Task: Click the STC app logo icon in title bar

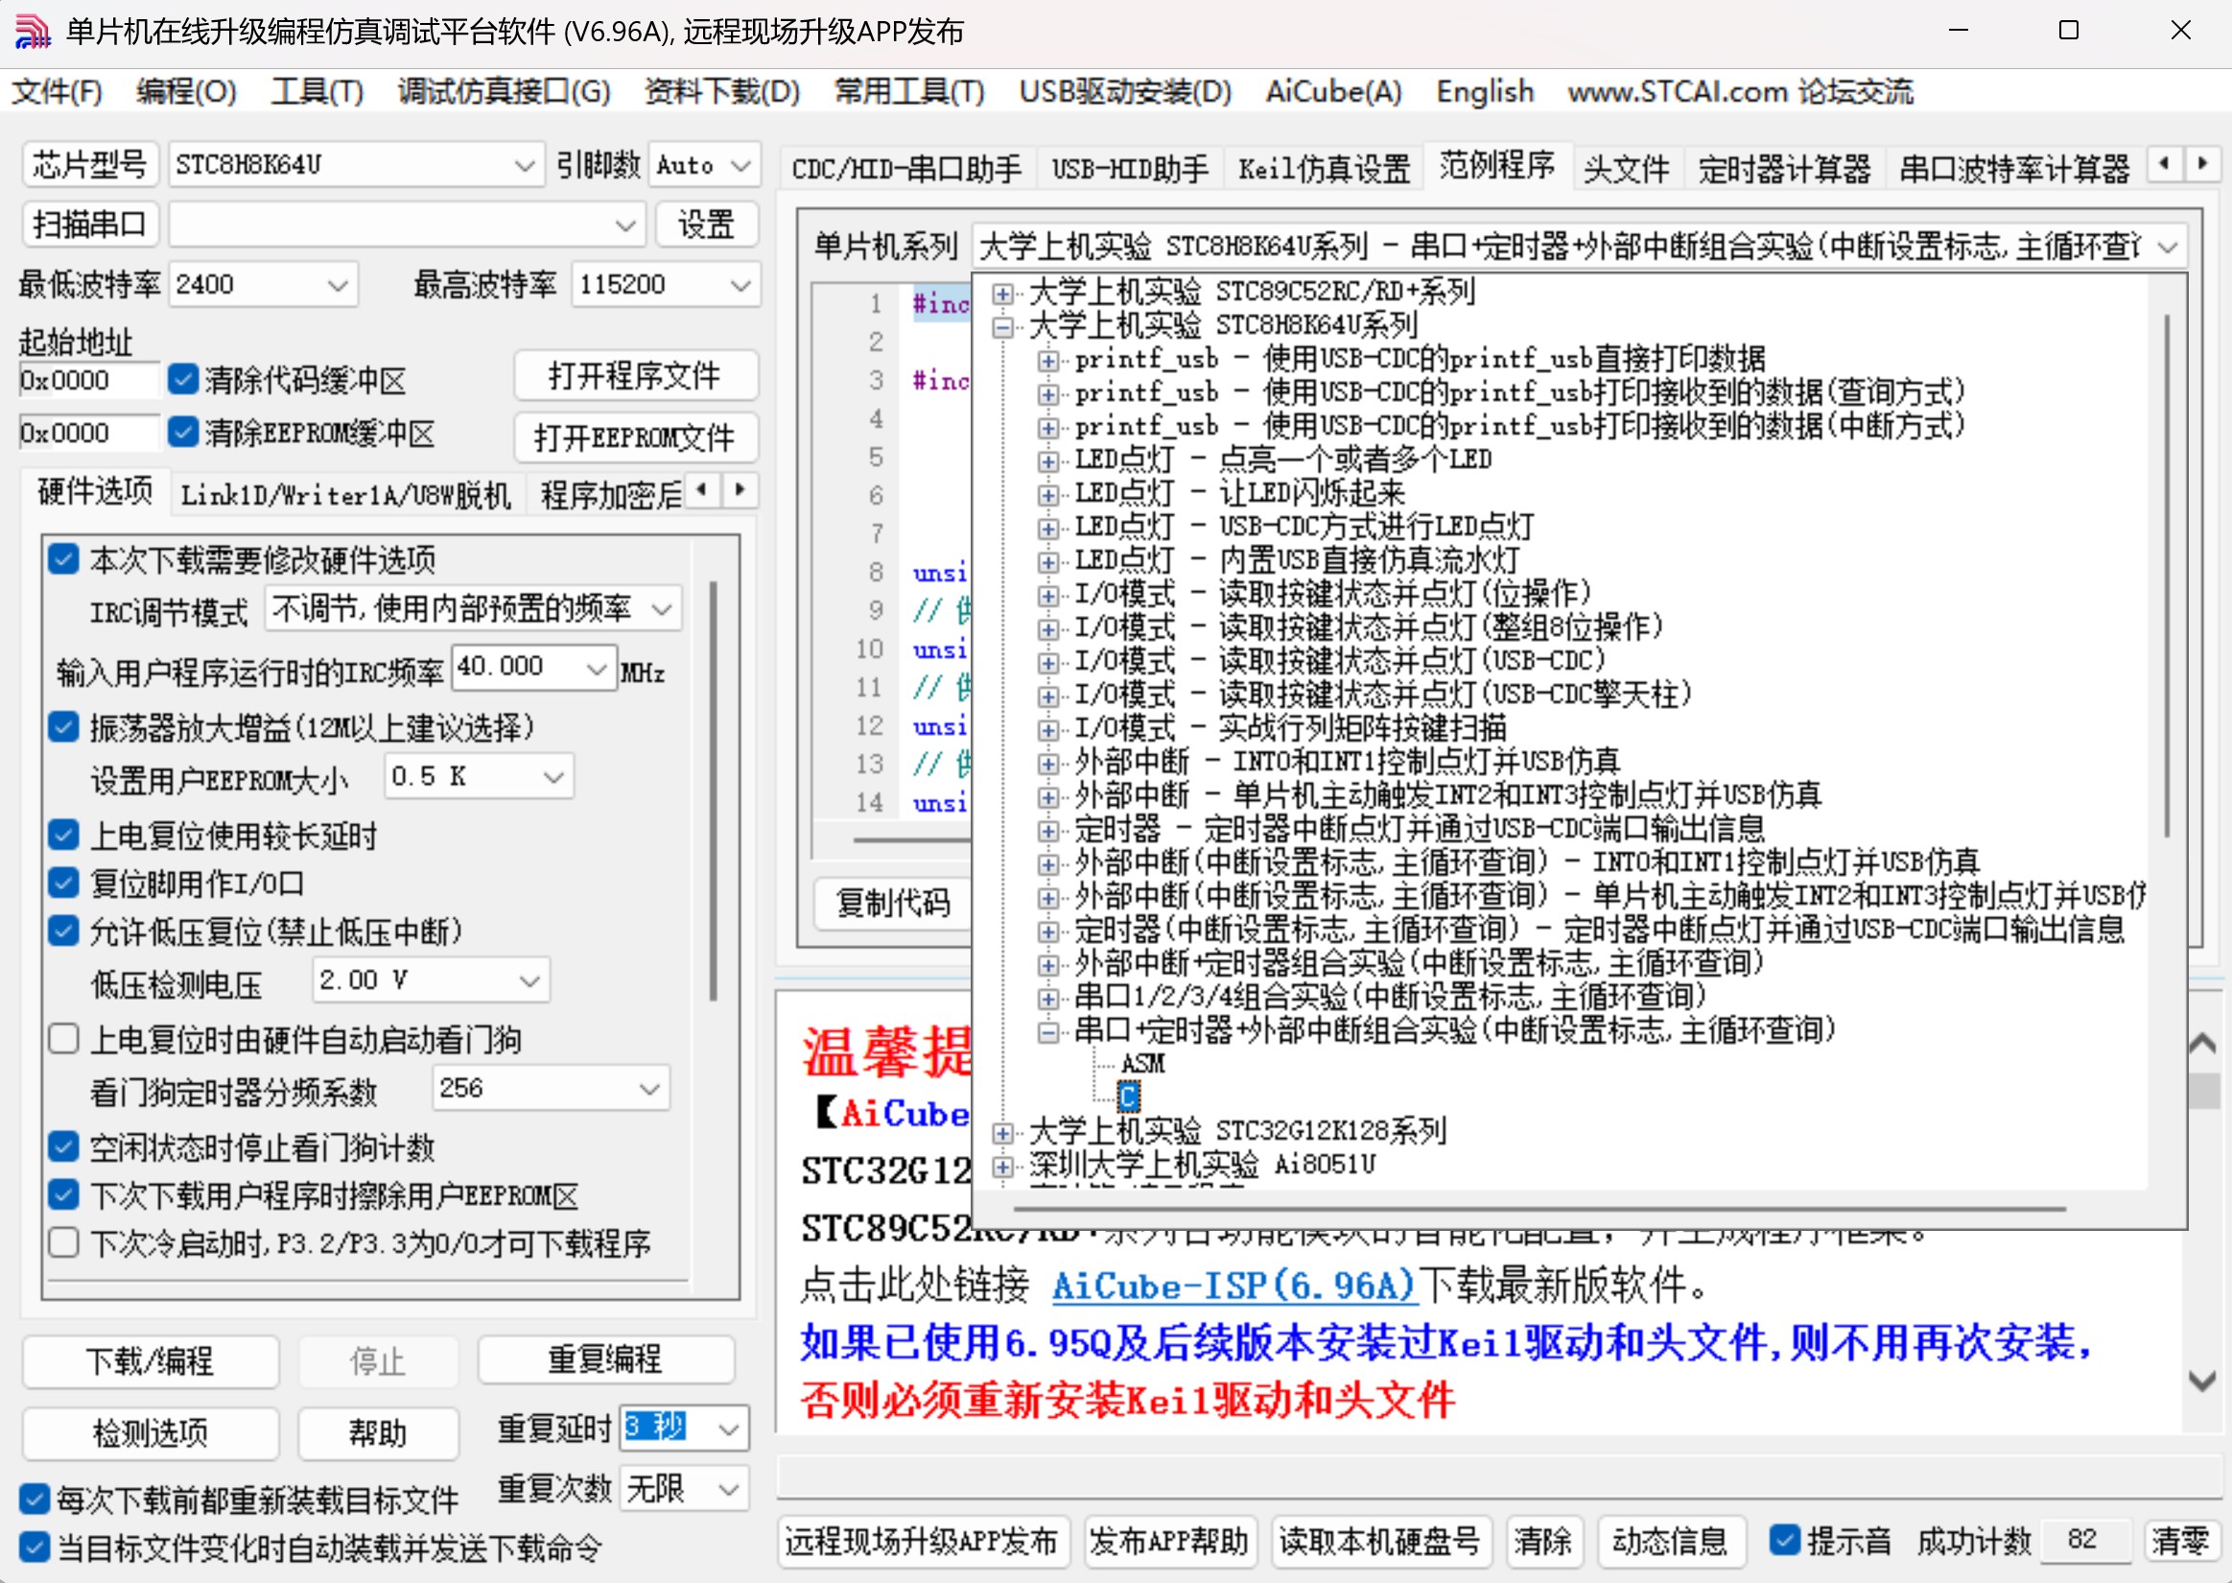Action: click(34, 32)
